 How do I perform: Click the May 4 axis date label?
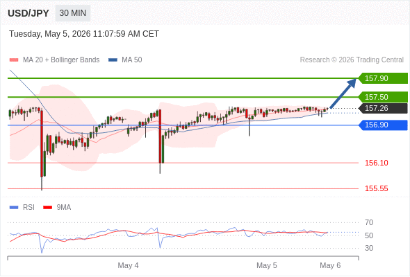point(128,265)
